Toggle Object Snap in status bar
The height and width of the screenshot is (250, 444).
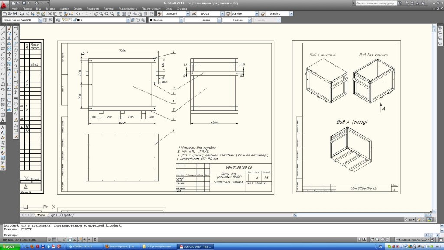click(x=70, y=240)
